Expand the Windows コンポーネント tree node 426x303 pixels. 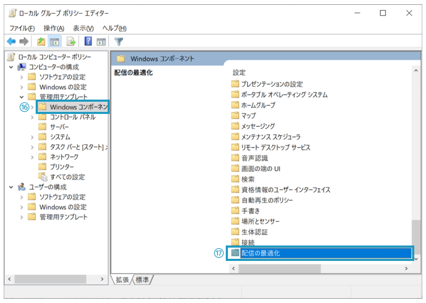pos(32,107)
